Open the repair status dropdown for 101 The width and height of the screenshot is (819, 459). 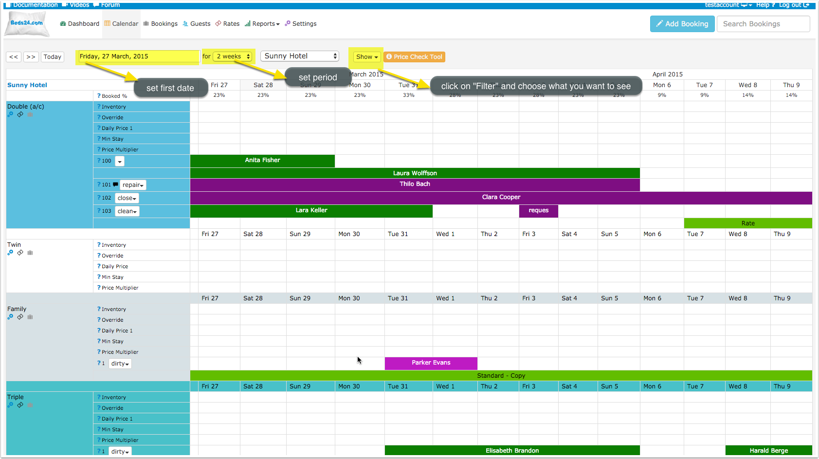133,185
